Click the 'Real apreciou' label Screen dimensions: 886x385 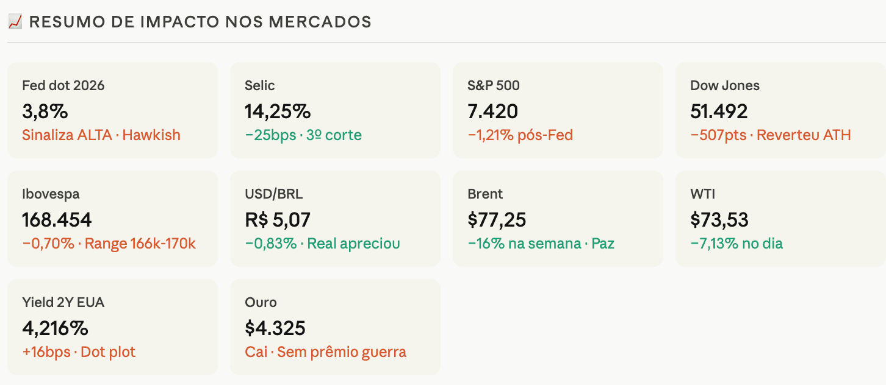coord(354,244)
